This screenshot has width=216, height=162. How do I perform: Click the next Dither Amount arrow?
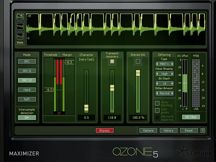point(172,93)
